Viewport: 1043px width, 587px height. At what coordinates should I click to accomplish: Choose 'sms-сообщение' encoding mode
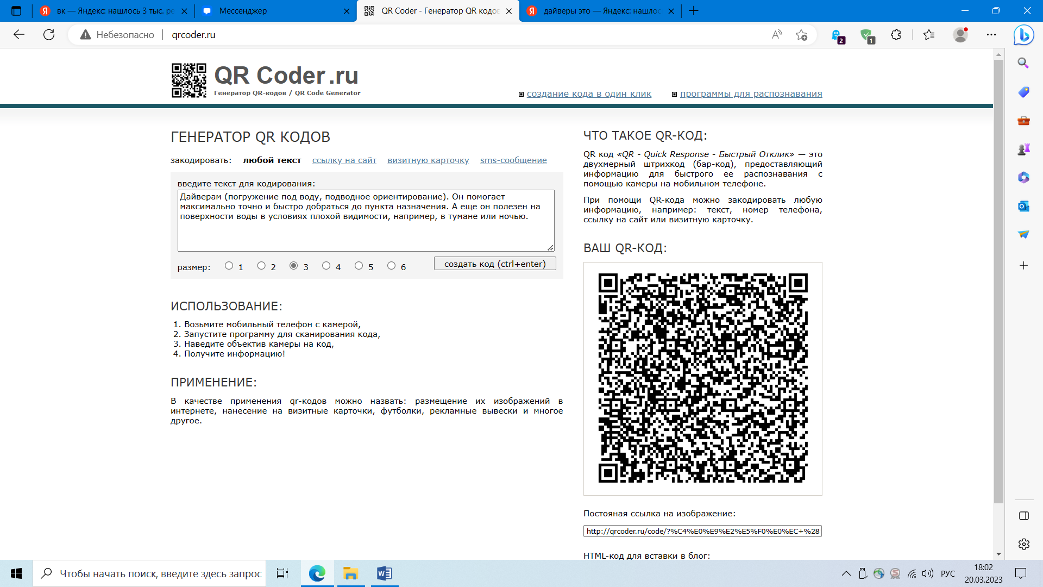513,160
